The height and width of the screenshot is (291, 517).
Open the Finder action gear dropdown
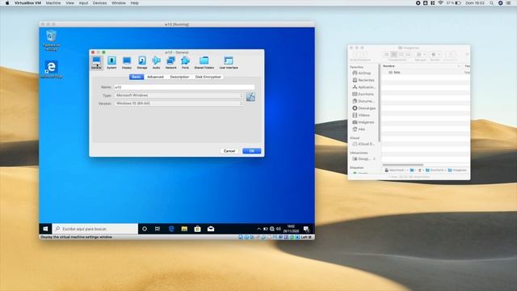[435, 54]
